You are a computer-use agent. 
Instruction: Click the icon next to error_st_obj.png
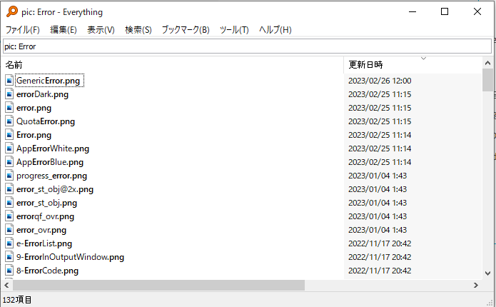coord(9,203)
